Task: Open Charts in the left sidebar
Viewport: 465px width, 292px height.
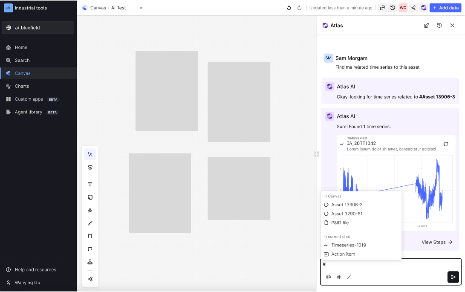Action: tap(22, 86)
